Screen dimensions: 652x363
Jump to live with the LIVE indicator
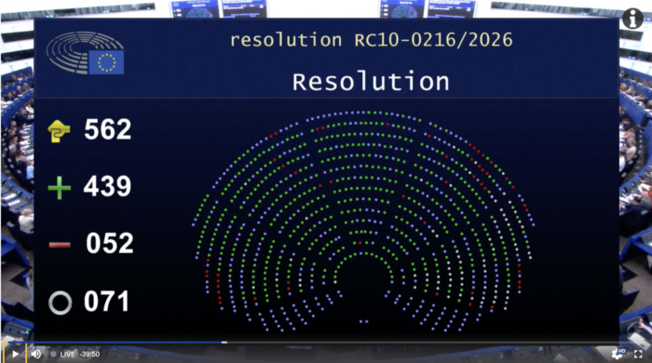(x=62, y=355)
